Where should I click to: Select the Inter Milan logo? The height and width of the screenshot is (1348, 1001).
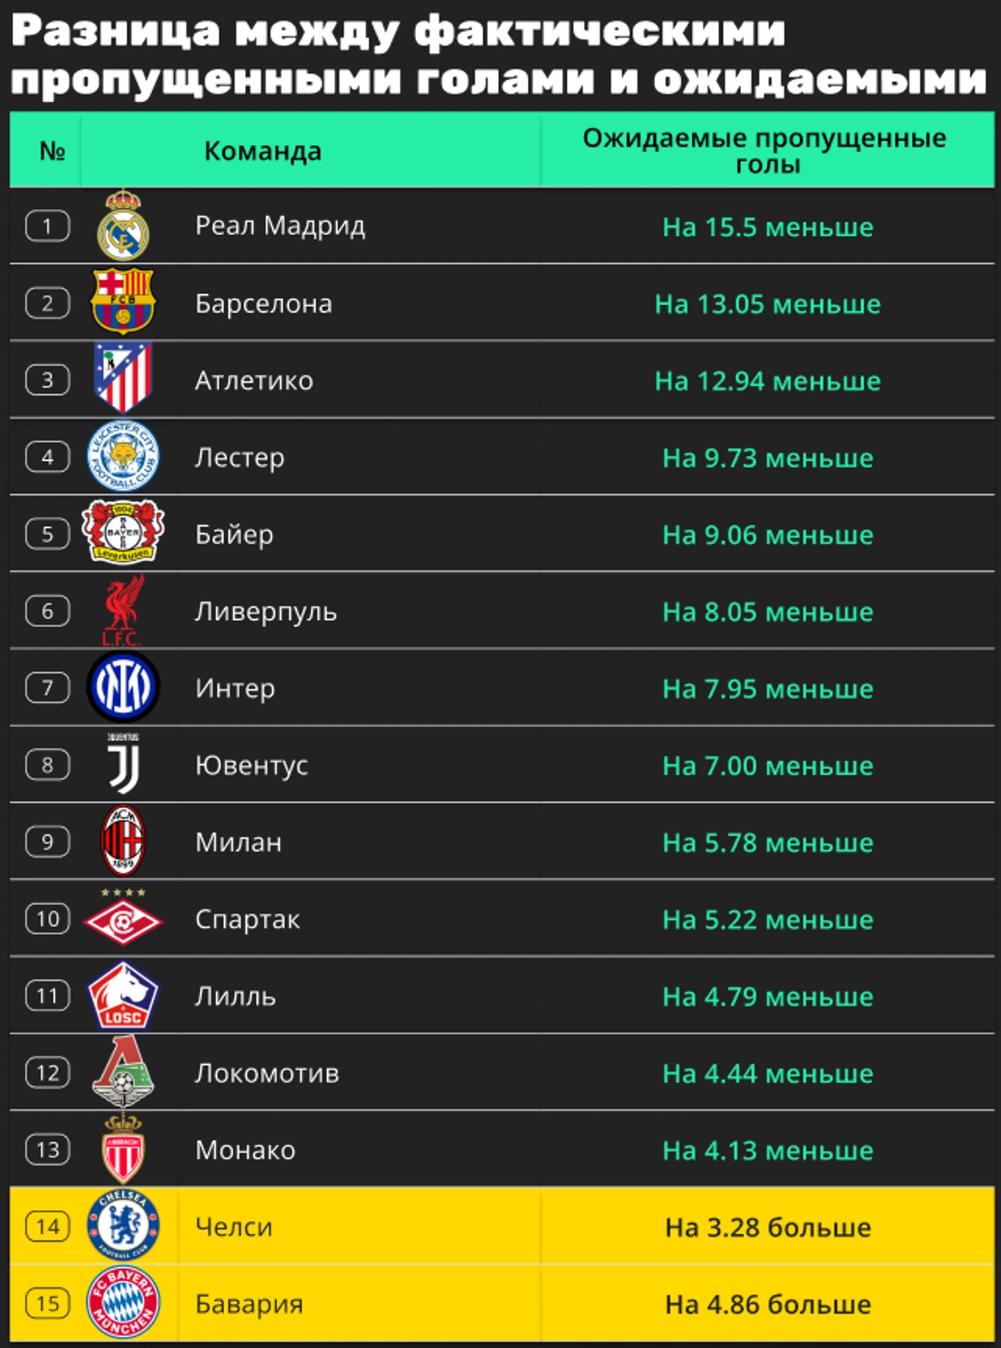click(x=123, y=687)
